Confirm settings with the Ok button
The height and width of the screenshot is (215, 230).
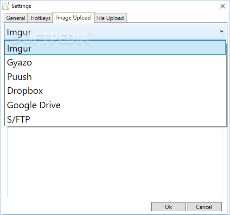(168, 207)
